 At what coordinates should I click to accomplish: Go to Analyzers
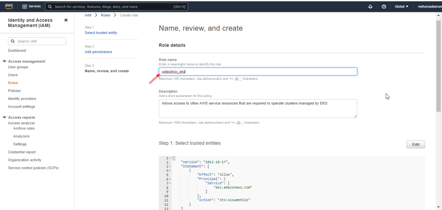(x=21, y=136)
